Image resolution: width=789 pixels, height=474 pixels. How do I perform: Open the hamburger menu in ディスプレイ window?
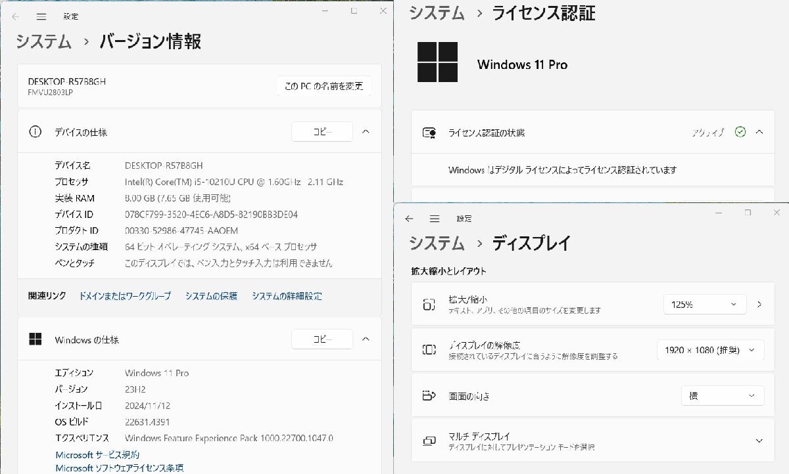(x=435, y=219)
